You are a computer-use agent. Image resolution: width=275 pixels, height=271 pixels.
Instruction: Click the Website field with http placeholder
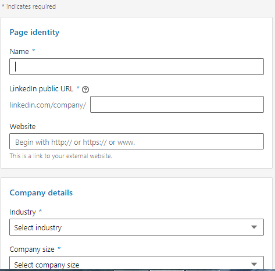(137, 141)
